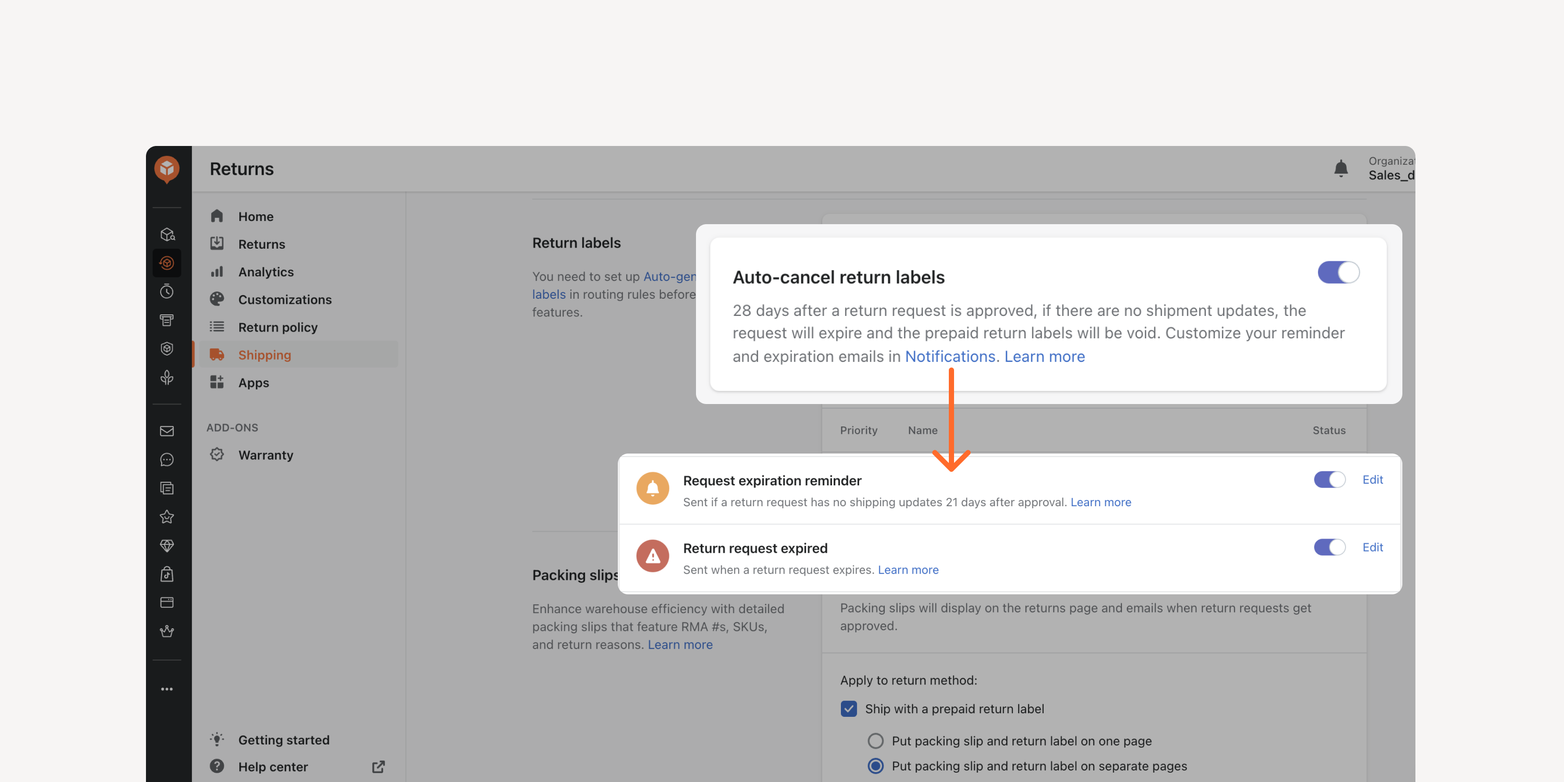The height and width of the screenshot is (782, 1564).
Task: Edit Return request expired notification
Action: click(x=1372, y=547)
